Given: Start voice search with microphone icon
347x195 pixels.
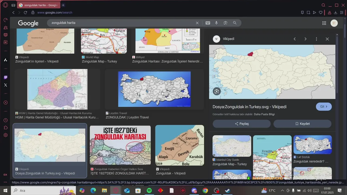Looking at the screenshot, I should click(x=217, y=23).
